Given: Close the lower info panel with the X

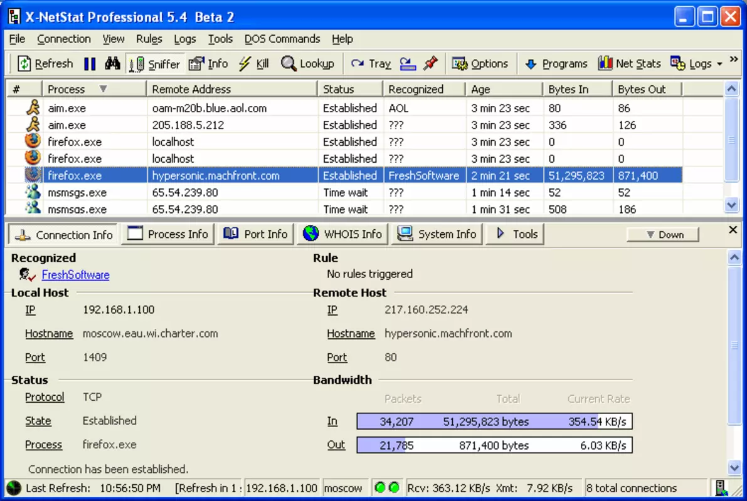Looking at the screenshot, I should 733,230.
